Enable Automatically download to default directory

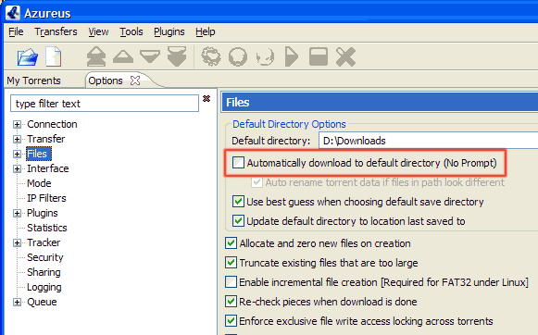click(238, 163)
